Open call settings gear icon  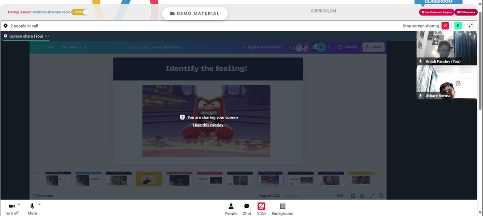pos(5,26)
